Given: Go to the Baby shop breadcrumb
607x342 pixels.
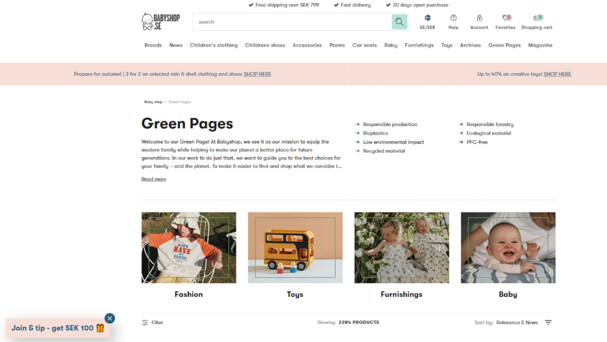Looking at the screenshot, I should (154, 102).
